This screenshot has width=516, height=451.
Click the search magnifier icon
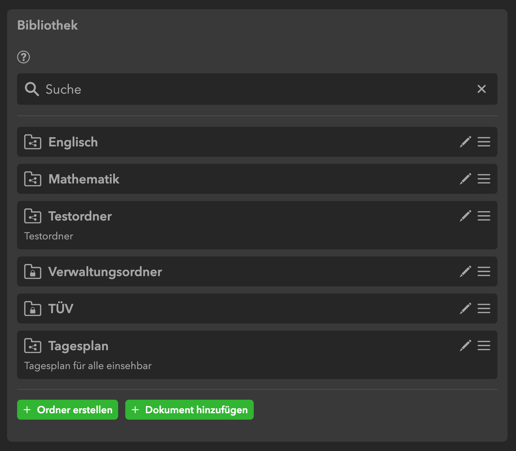tap(32, 89)
